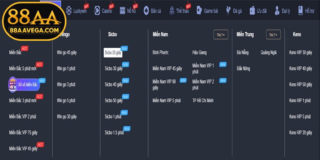The height and width of the screenshot is (160, 320).
Task: Open the Ưu đãi promotions icon
Action: [x=252, y=11]
